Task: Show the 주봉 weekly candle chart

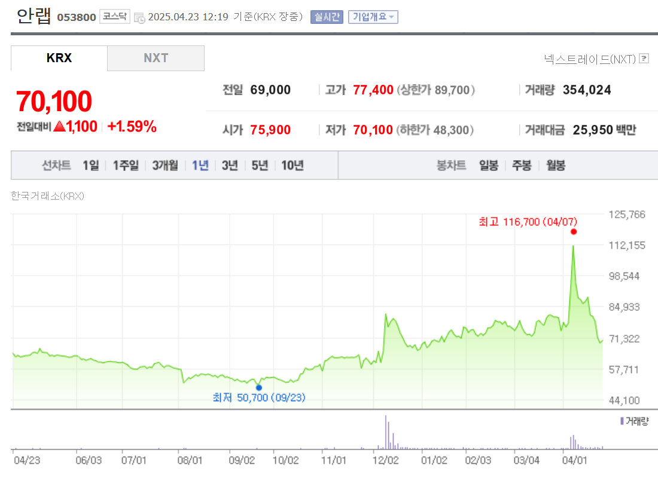Action: point(522,165)
